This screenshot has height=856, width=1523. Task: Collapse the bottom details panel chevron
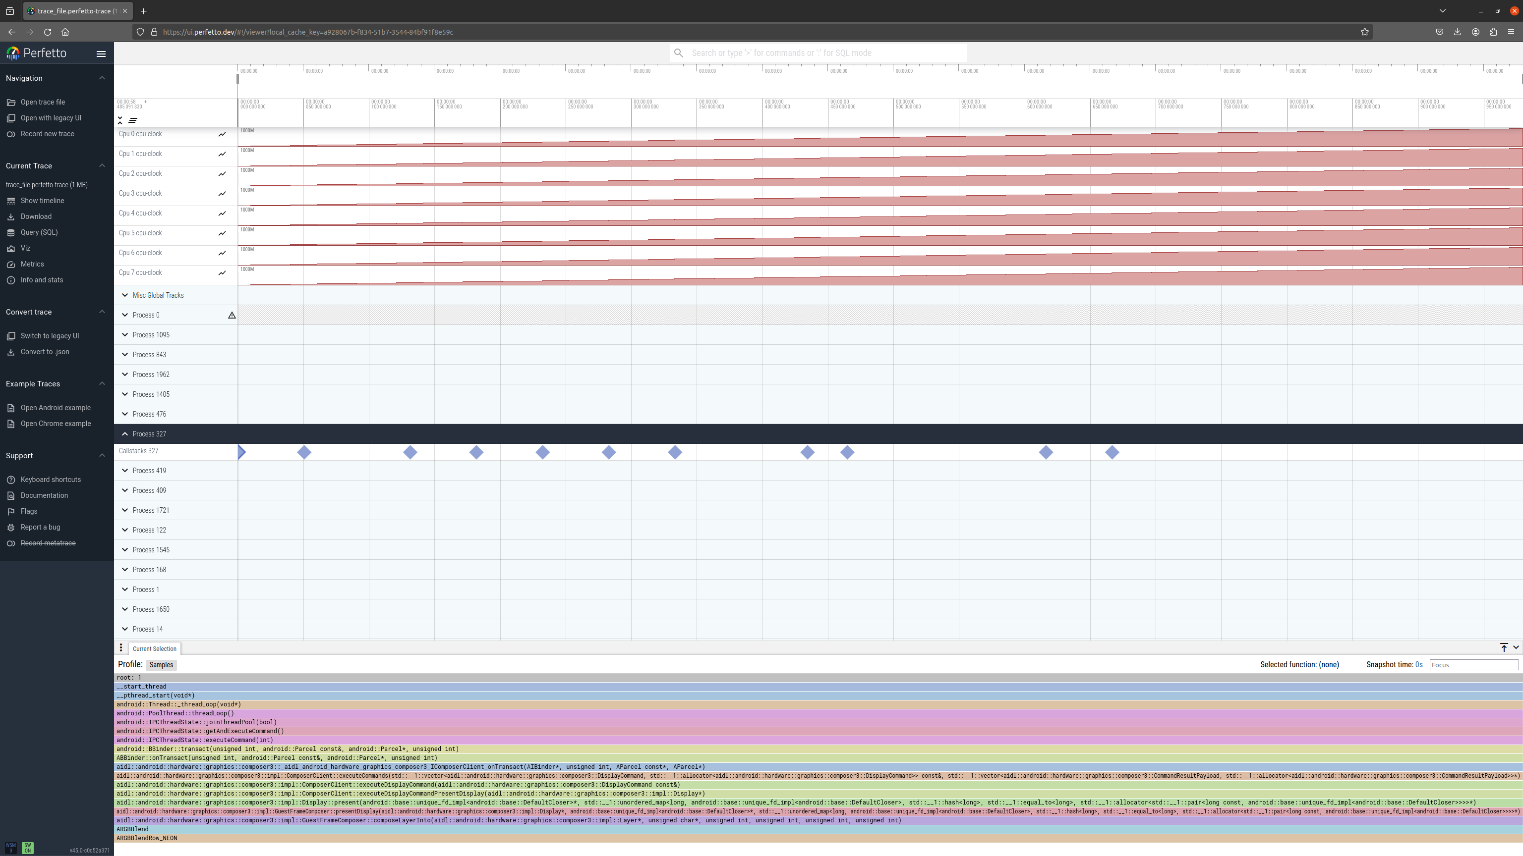point(1516,648)
